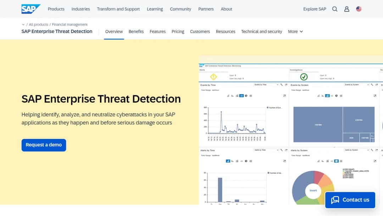Open the search magnifier icon

pyautogui.click(x=335, y=9)
